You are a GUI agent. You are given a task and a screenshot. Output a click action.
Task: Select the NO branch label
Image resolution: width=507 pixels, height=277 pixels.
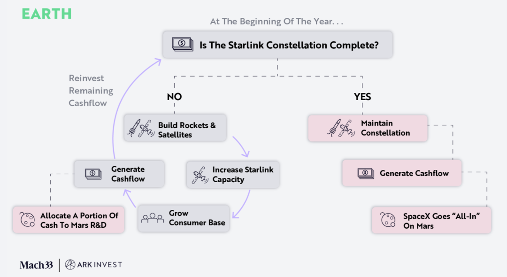tap(174, 97)
